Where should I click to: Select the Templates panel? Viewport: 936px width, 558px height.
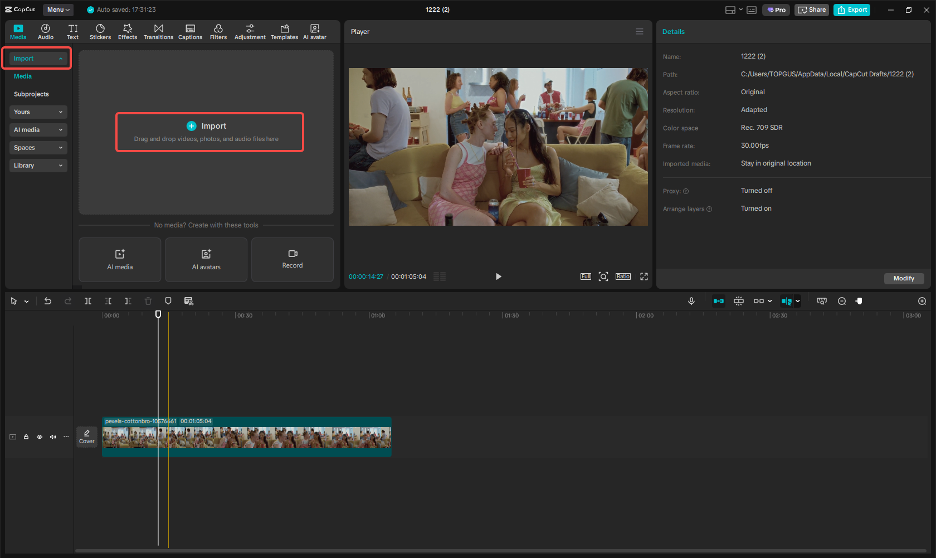(x=284, y=31)
